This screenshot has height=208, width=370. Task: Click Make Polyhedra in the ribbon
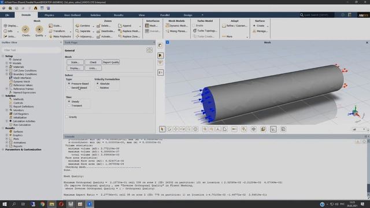coord(60,36)
